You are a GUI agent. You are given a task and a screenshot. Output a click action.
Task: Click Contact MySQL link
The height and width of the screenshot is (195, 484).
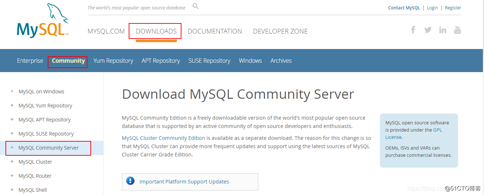(404, 8)
